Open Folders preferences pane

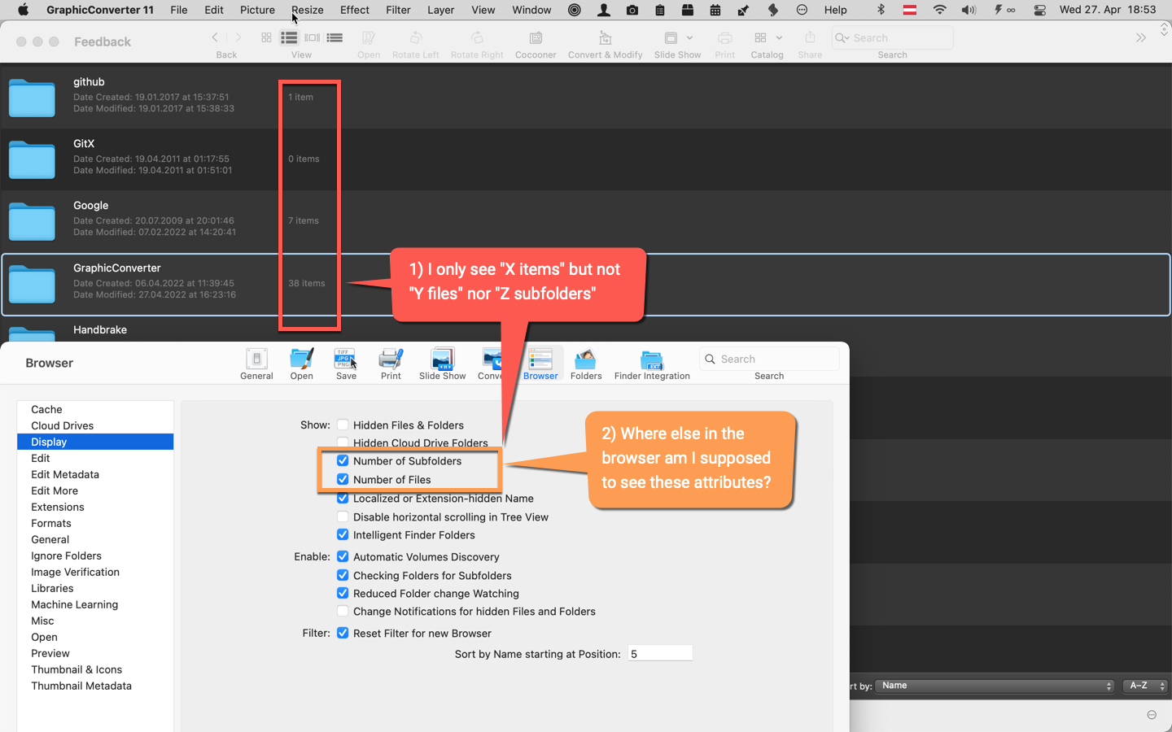coord(586,364)
